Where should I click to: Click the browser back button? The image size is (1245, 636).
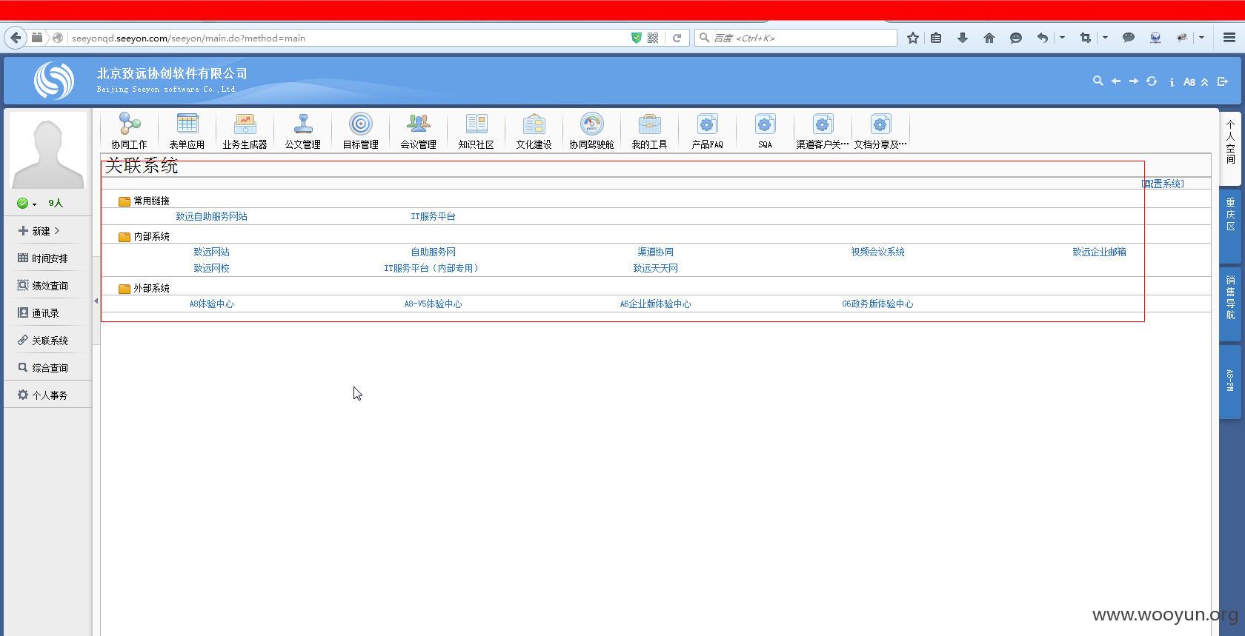[x=16, y=38]
